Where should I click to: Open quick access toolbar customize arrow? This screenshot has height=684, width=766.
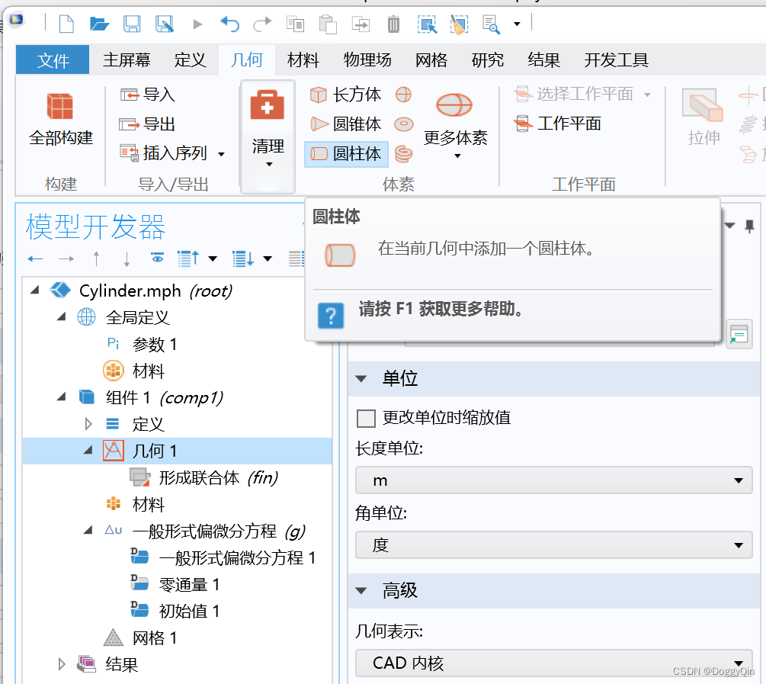(517, 24)
